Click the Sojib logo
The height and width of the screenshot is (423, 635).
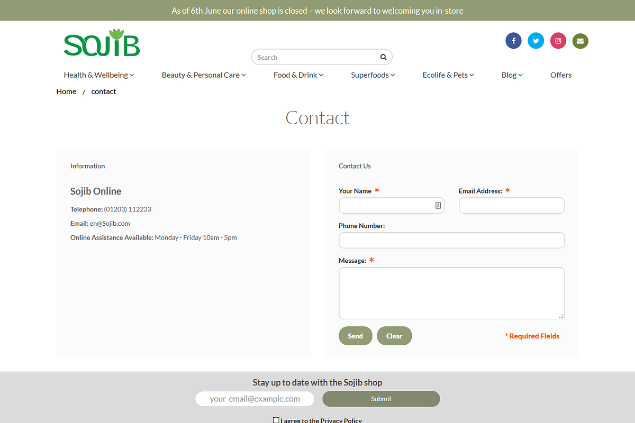[x=102, y=42]
